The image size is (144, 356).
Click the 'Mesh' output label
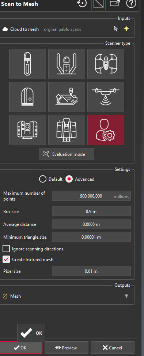click(x=16, y=296)
